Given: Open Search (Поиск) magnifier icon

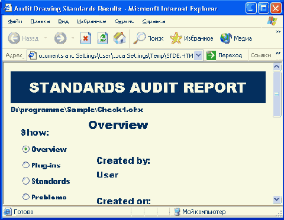Looking at the screenshot, I should click(x=139, y=38).
